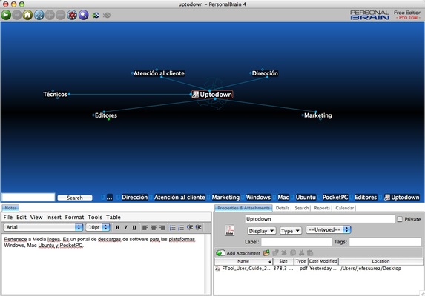Screen dimensions: 425x296
Task: Select the FTool_User_Guide attachment row
Action: (319, 269)
